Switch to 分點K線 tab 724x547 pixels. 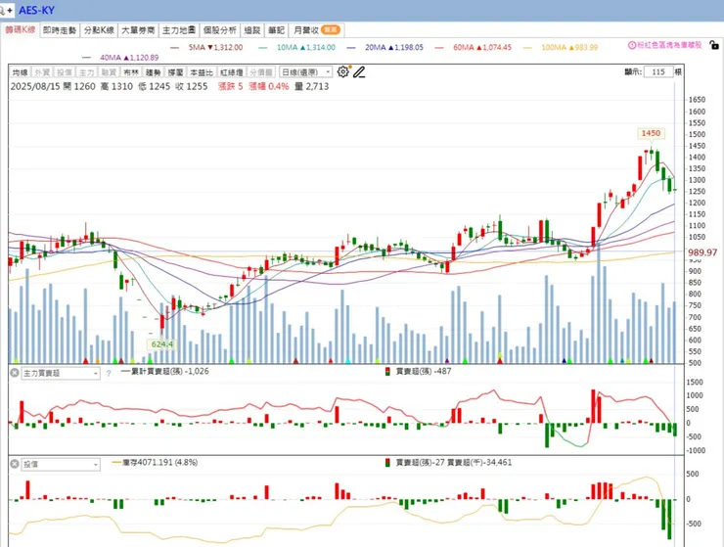coord(99,30)
